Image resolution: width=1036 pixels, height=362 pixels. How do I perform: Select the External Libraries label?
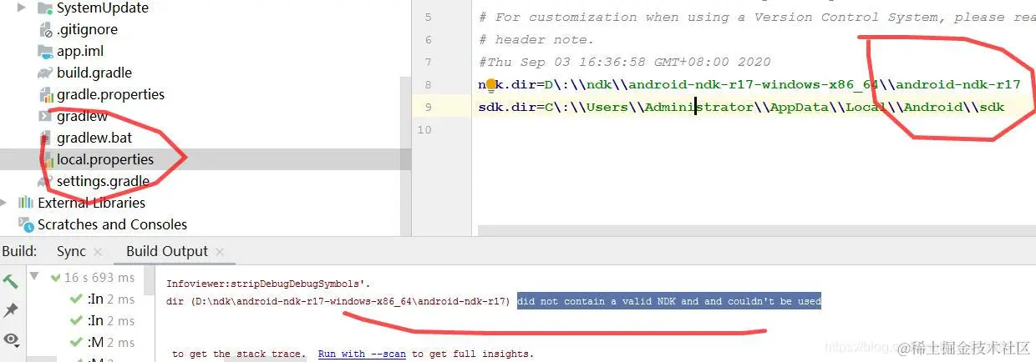point(91,203)
